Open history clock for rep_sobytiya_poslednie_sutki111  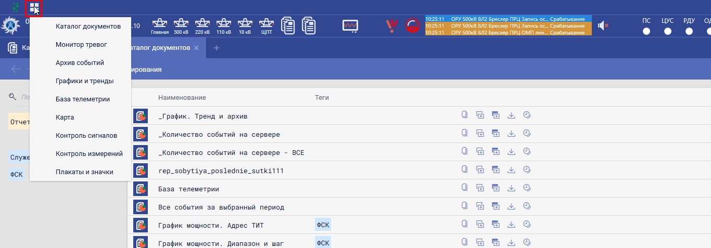(526, 169)
